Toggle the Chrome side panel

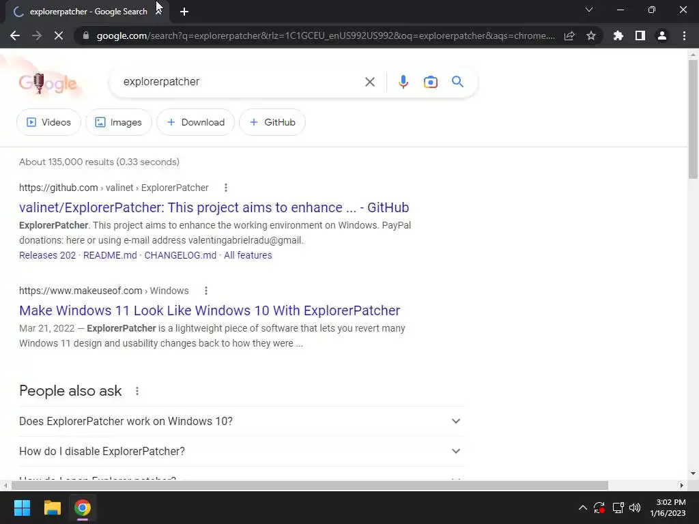pyautogui.click(x=640, y=35)
